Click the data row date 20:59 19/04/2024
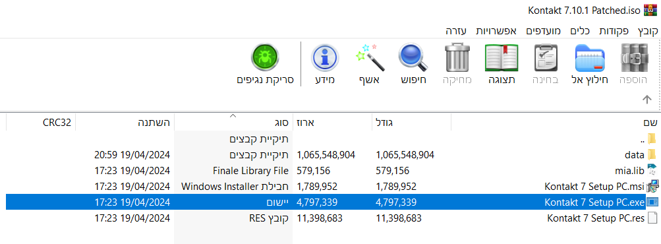The width and height of the screenshot is (661, 244). (x=132, y=155)
